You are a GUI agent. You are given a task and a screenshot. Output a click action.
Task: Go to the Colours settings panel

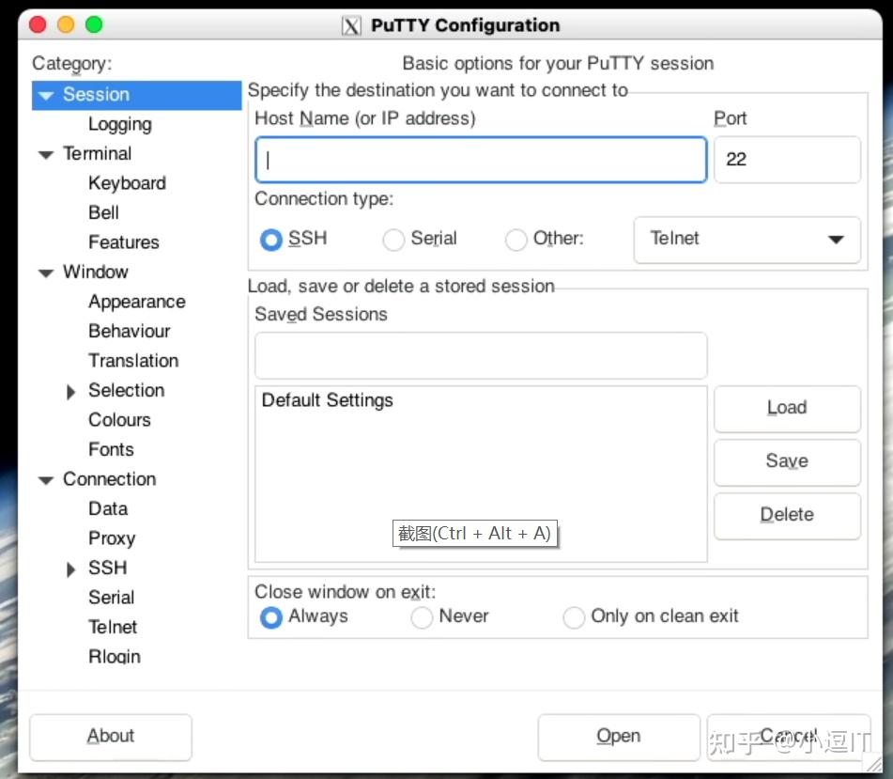(119, 420)
